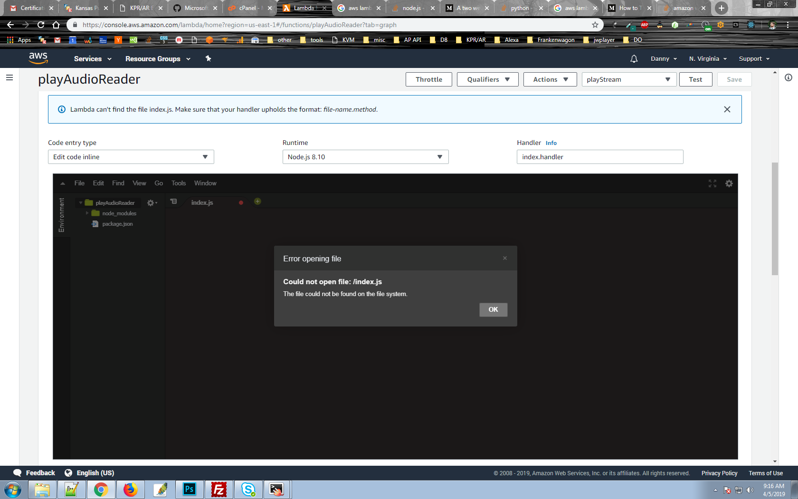Image resolution: width=798 pixels, height=499 pixels.
Task: Open the Feedback speech bubble link
Action: coord(34,473)
